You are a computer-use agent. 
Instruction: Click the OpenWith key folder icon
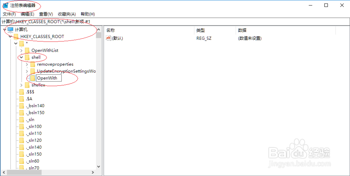pyautogui.click(x=33, y=78)
